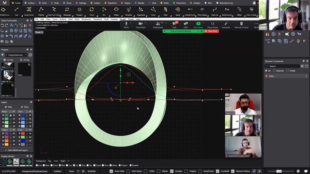310x174 pixels.
Task: Type in the Dynamic Commands Search field
Action: 282,66
